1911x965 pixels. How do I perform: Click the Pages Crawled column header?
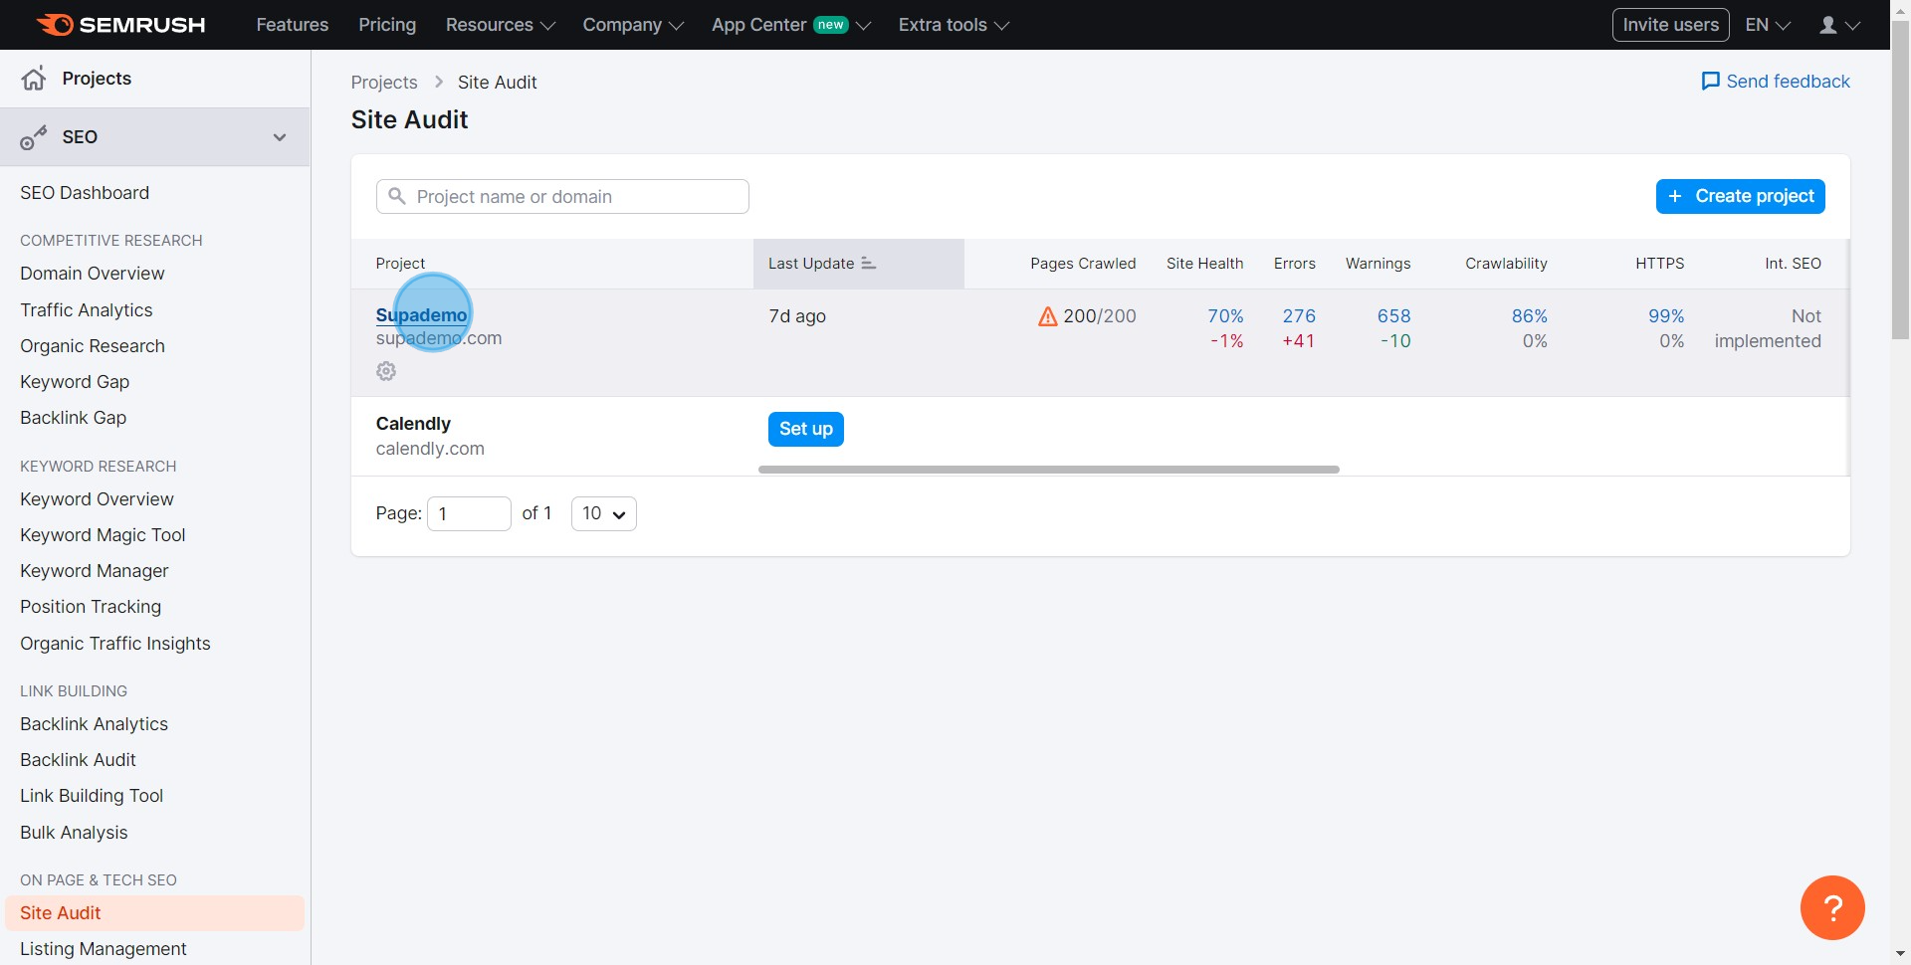pyautogui.click(x=1083, y=264)
